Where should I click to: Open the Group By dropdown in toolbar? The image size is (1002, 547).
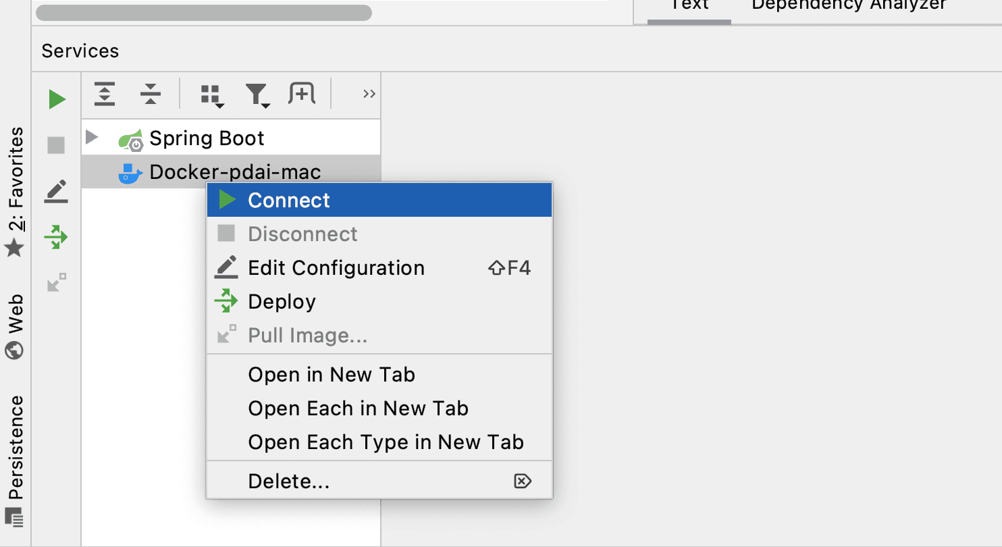(211, 95)
